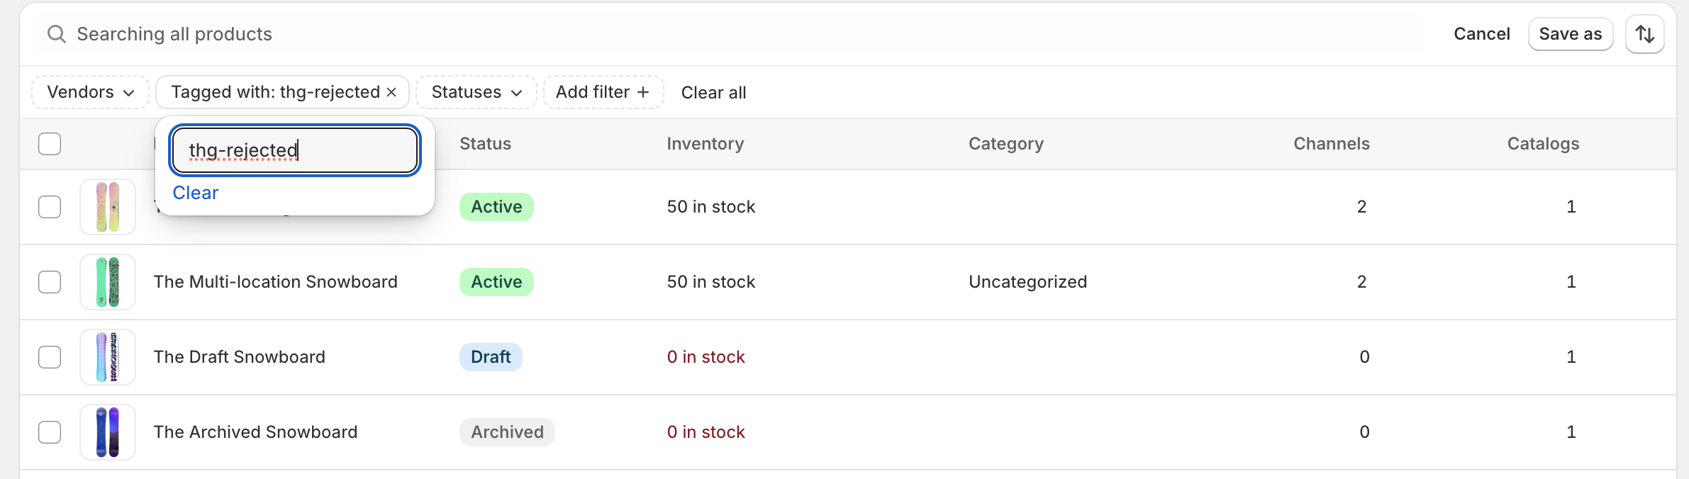The image size is (1689, 479).
Task: Expand the Vendors filter dropdown
Action: coord(90,92)
